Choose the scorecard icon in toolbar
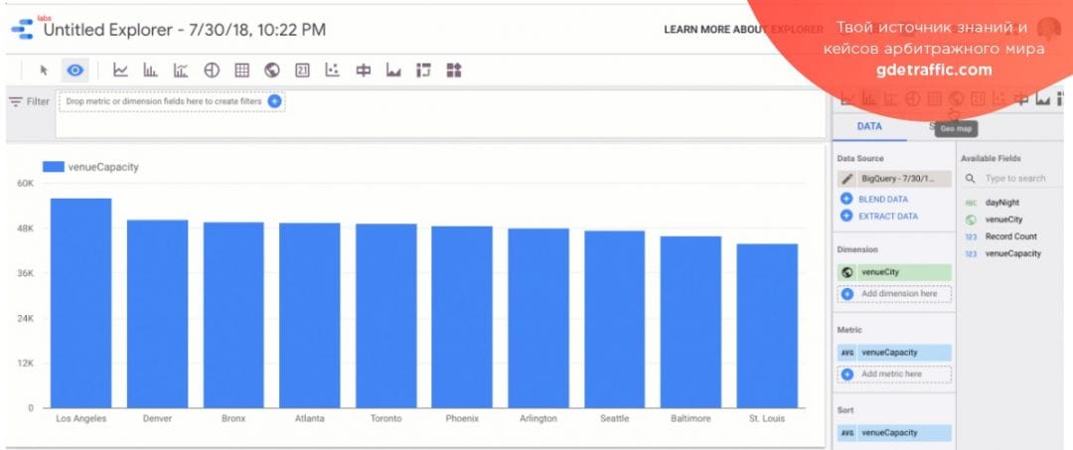Screen dimensions: 1073x450 click(x=302, y=70)
